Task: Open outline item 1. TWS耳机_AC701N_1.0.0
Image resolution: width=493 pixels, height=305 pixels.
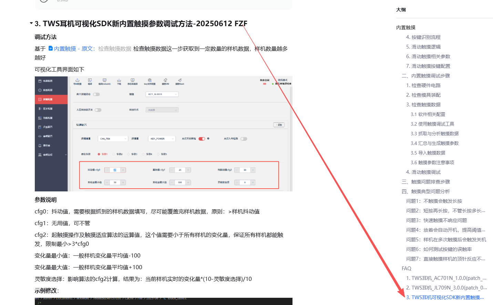Action: (446, 278)
